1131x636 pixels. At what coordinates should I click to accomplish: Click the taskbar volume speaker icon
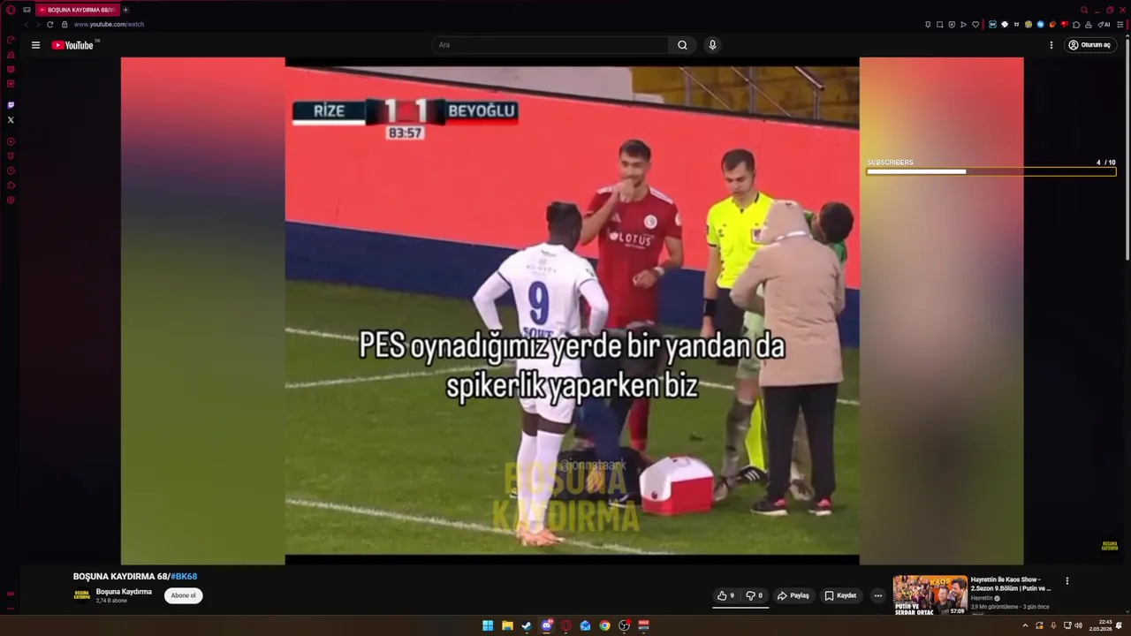point(1078,625)
